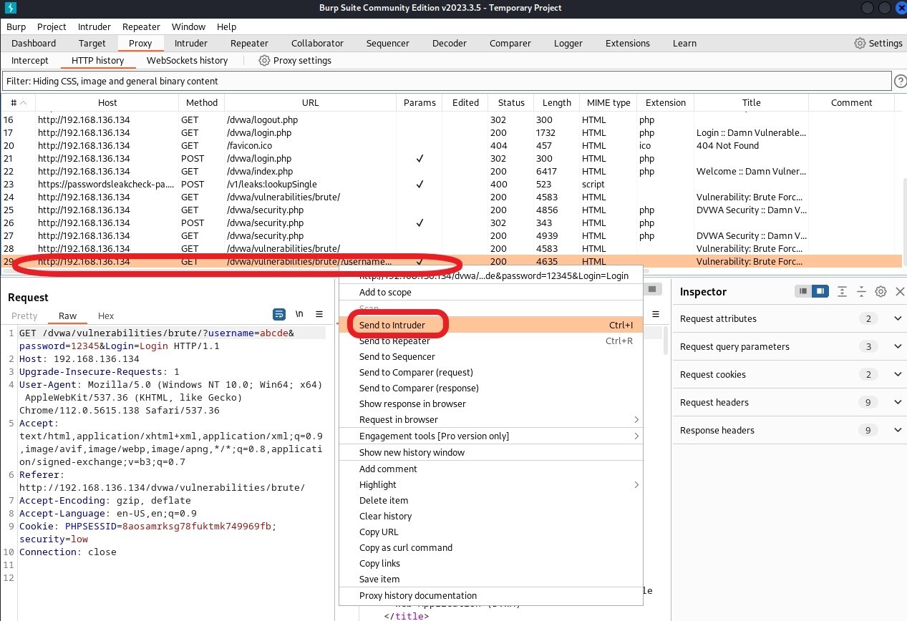
Task: Switch to the Target tab
Action: (x=92, y=43)
